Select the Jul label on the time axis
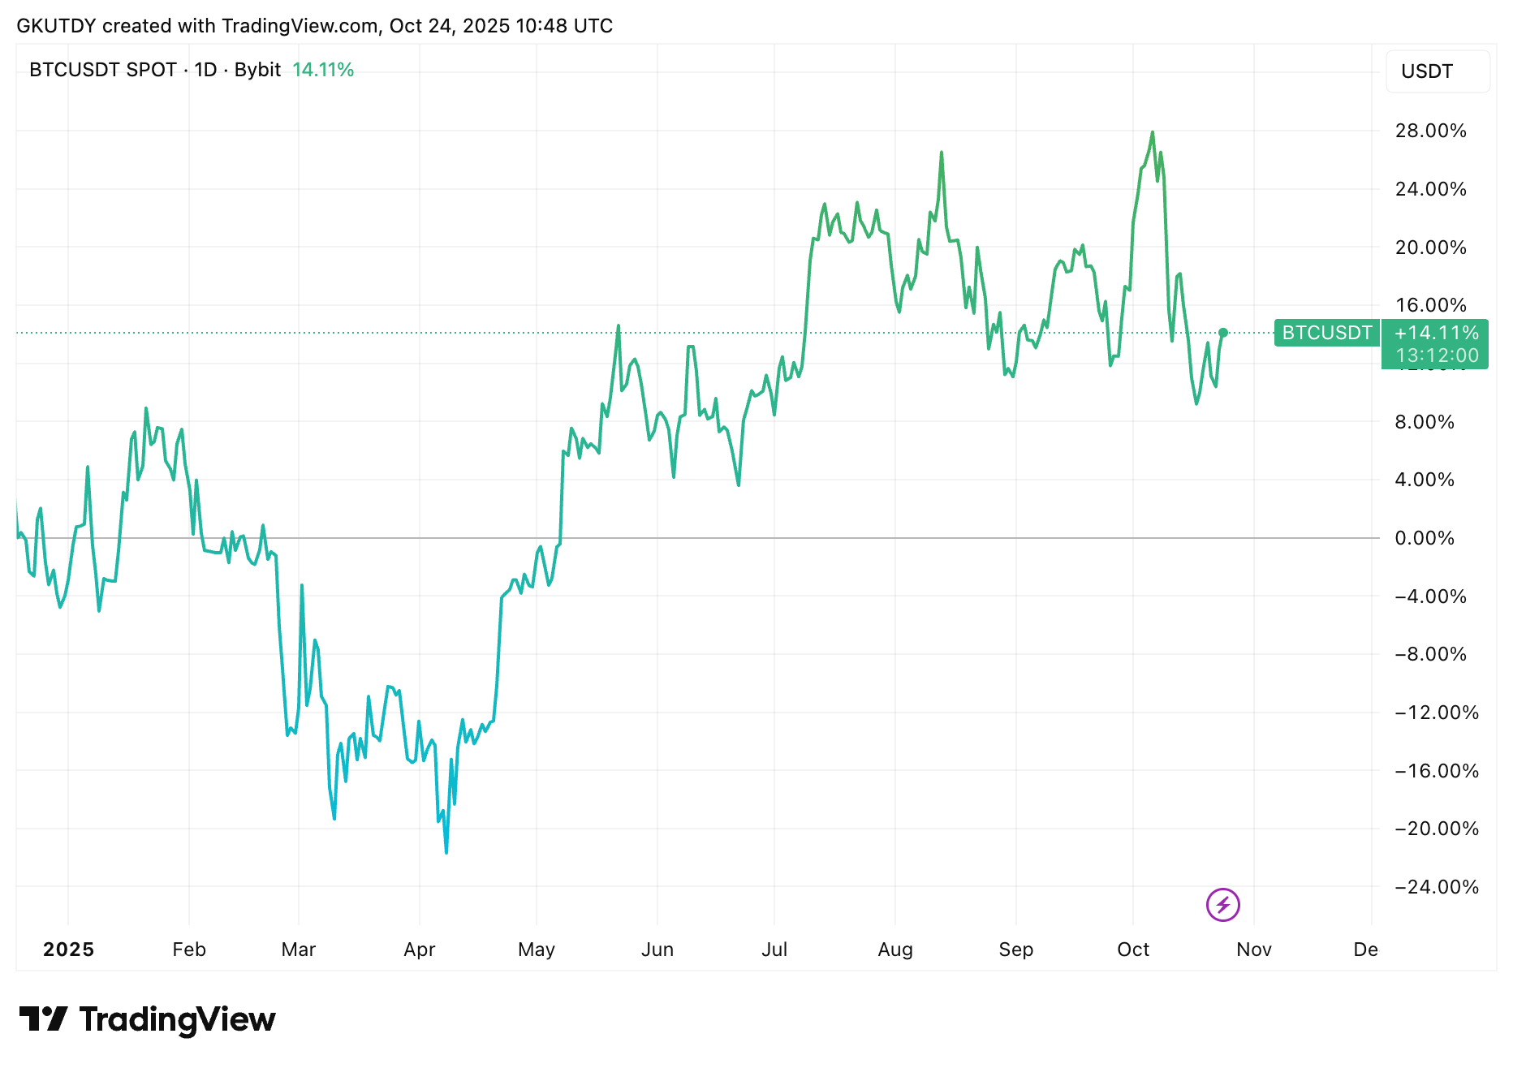This screenshot has width=1513, height=1068. pos(774,950)
